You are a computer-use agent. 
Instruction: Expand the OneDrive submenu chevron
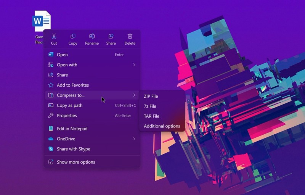click(x=134, y=139)
